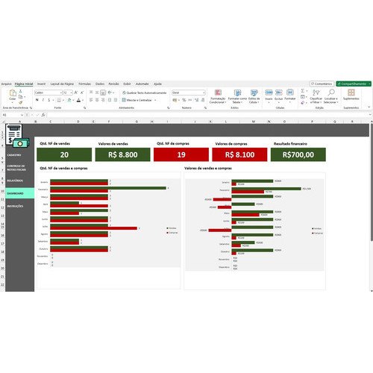The width and height of the screenshot is (373, 373).
Task: Click the vertical scrollbar thumb
Action: pos(372,183)
